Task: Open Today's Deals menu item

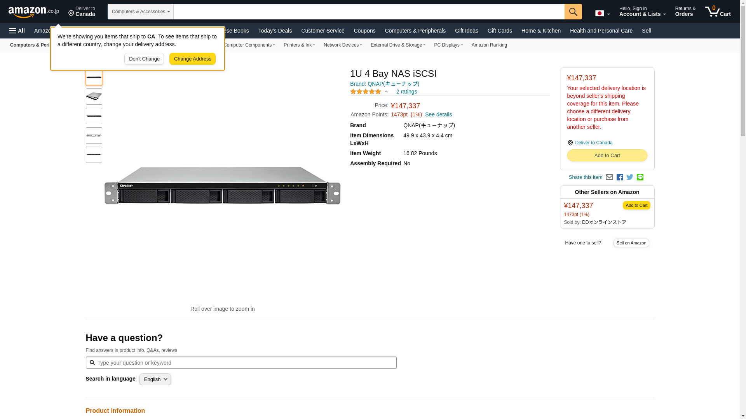Action: (x=275, y=31)
